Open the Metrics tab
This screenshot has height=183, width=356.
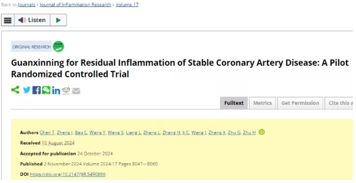click(262, 103)
